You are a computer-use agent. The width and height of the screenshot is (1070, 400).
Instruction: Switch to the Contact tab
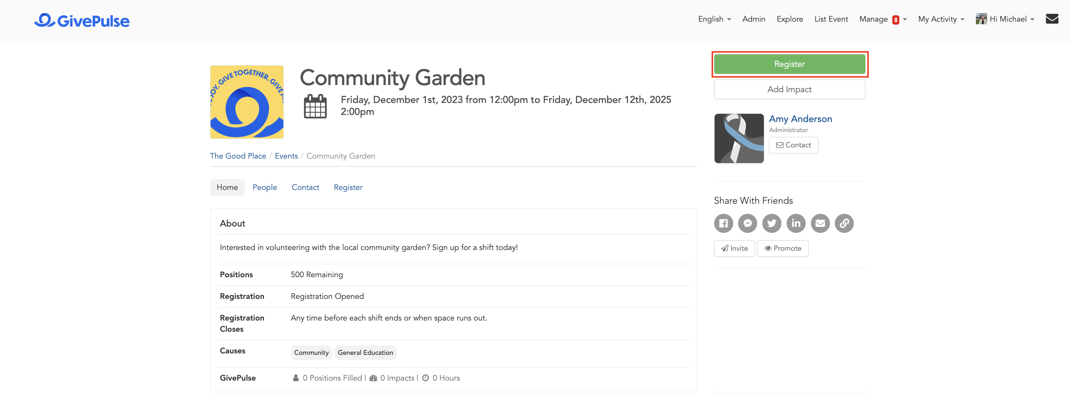(x=305, y=187)
